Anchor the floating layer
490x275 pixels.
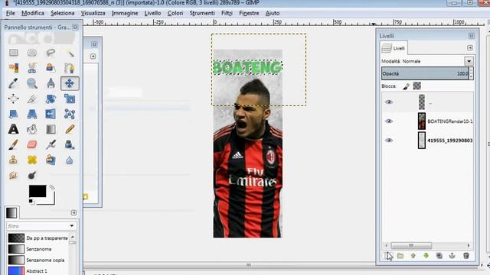coord(452,256)
